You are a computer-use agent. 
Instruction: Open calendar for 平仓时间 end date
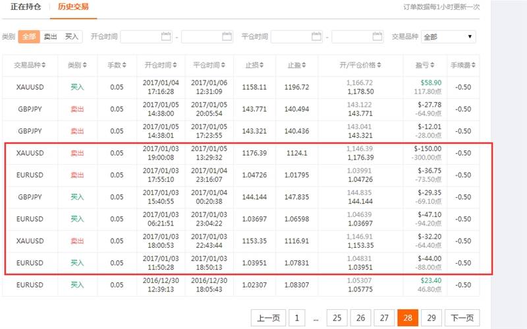click(377, 36)
